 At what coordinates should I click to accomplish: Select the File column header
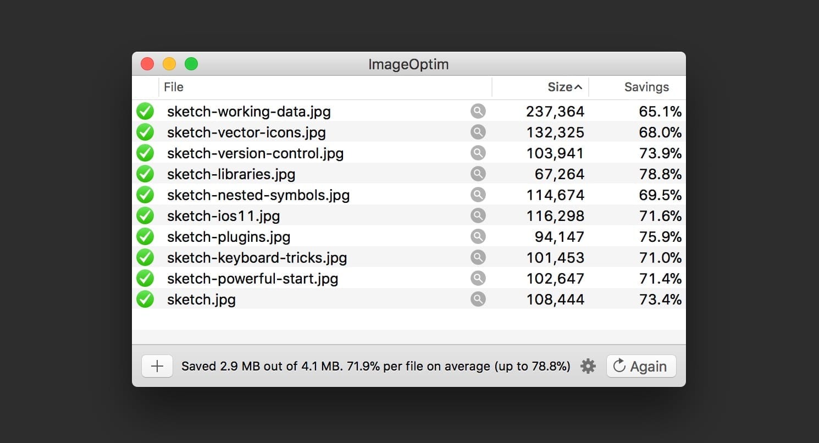tap(174, 87)
